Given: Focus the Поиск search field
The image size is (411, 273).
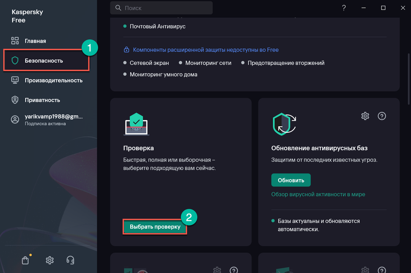Looking at the screenshot, I should pyautogui.click(x=161, y=8).
